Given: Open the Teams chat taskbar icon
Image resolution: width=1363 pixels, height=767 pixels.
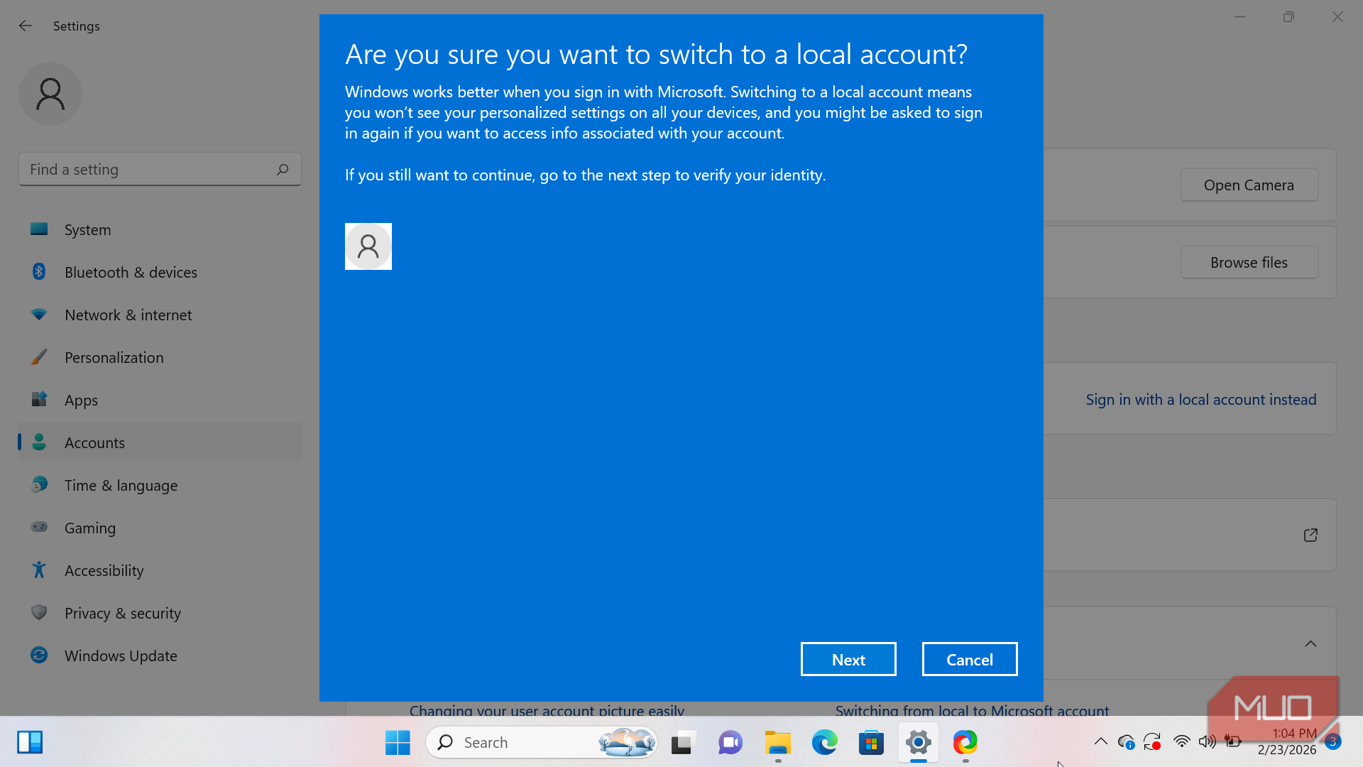Looking at the screenshot, I should pos(730,742).
